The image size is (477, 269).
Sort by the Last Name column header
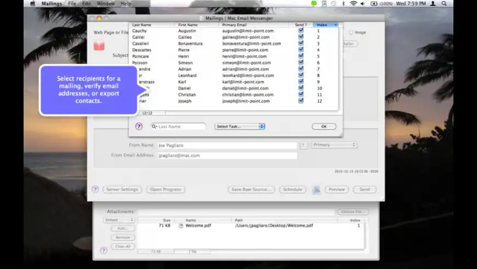point(151,25)
